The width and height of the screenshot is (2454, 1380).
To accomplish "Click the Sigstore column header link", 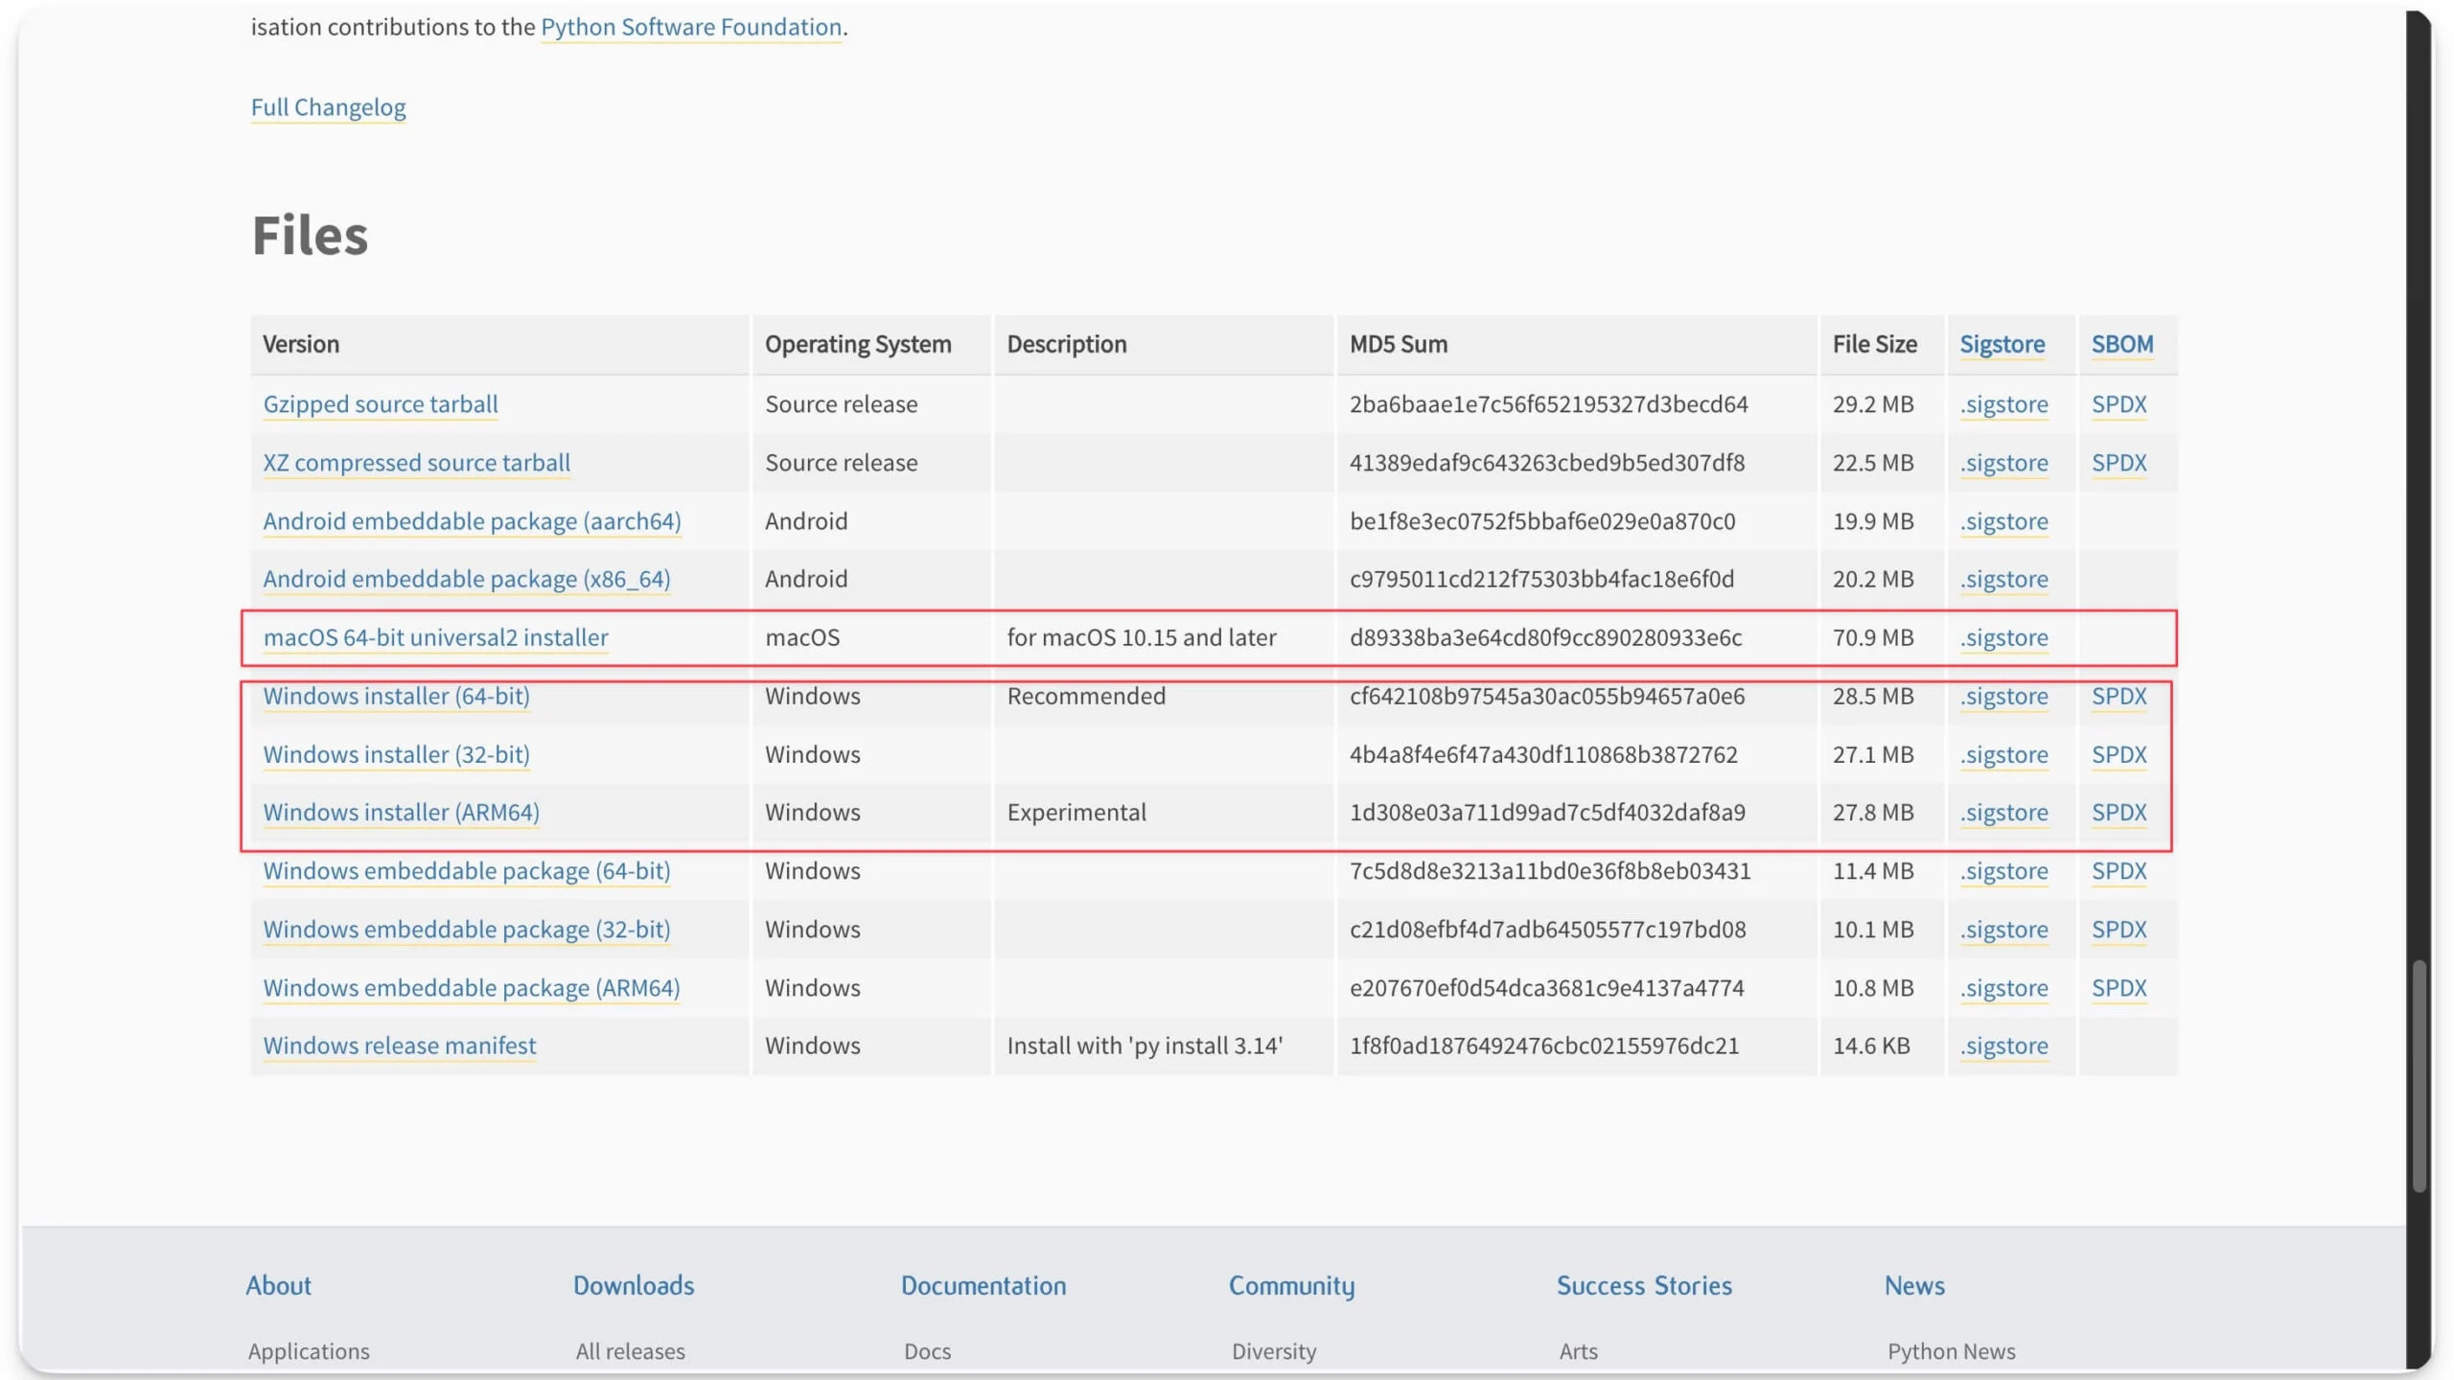I will (x=2002, y=344).
